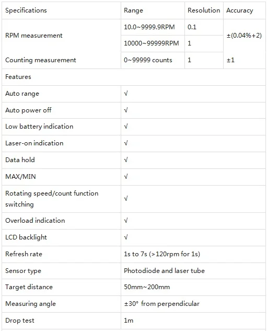Click the 10000~99999RPM range cell
The height and width of the screenshot is (331, 267).
[x=153, y=43]
